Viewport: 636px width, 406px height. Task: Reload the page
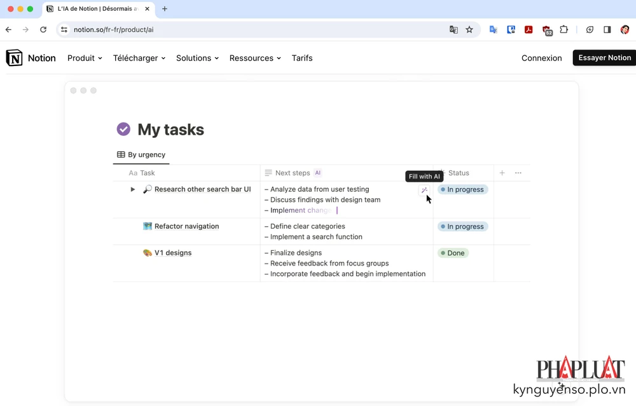[x=43, y=30]
